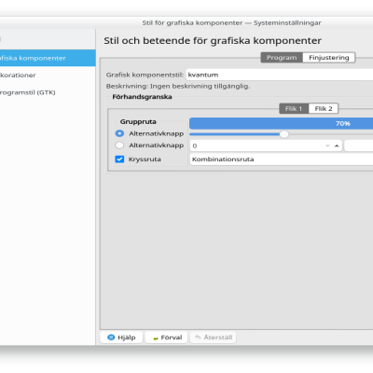373x373 pixels.
Task: Open the grafiska komponenter sidebar entry
Action: coord(48,58)
